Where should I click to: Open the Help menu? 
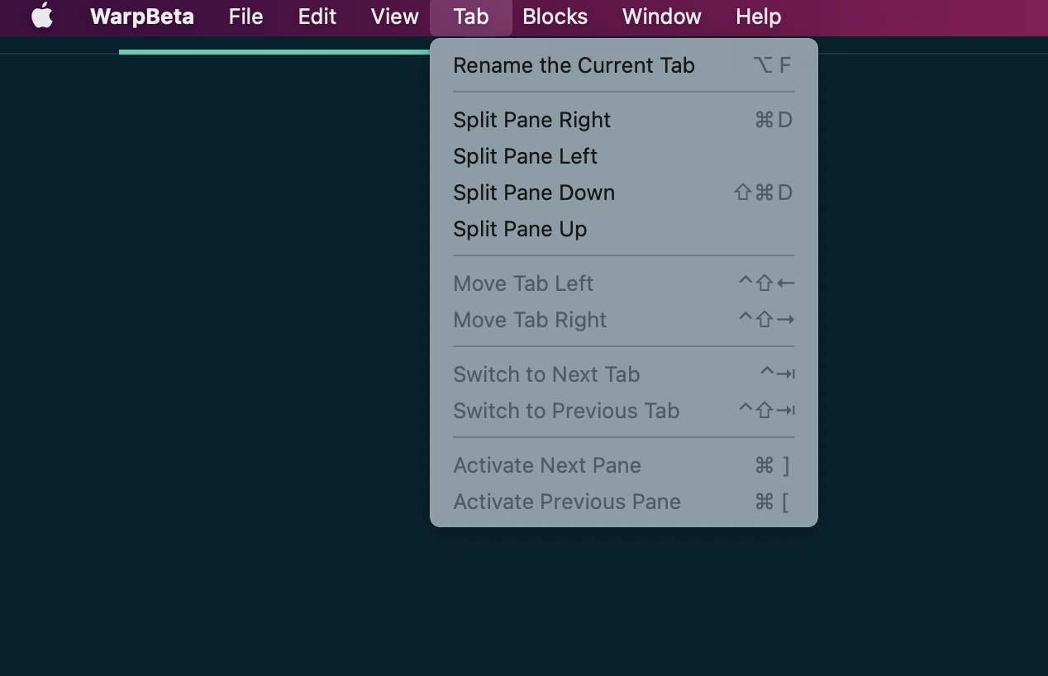click(757, 17)
